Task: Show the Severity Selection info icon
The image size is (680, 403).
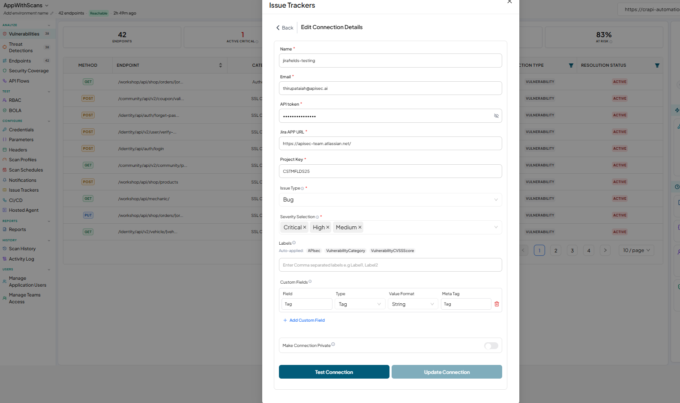Action: pyautogui.click(x=317, y=217)
